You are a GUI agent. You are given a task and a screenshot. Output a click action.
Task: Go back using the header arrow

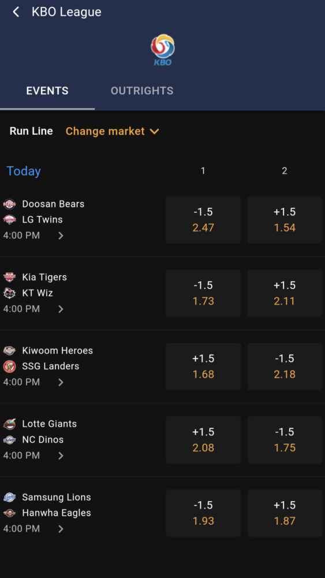point(16,12)
